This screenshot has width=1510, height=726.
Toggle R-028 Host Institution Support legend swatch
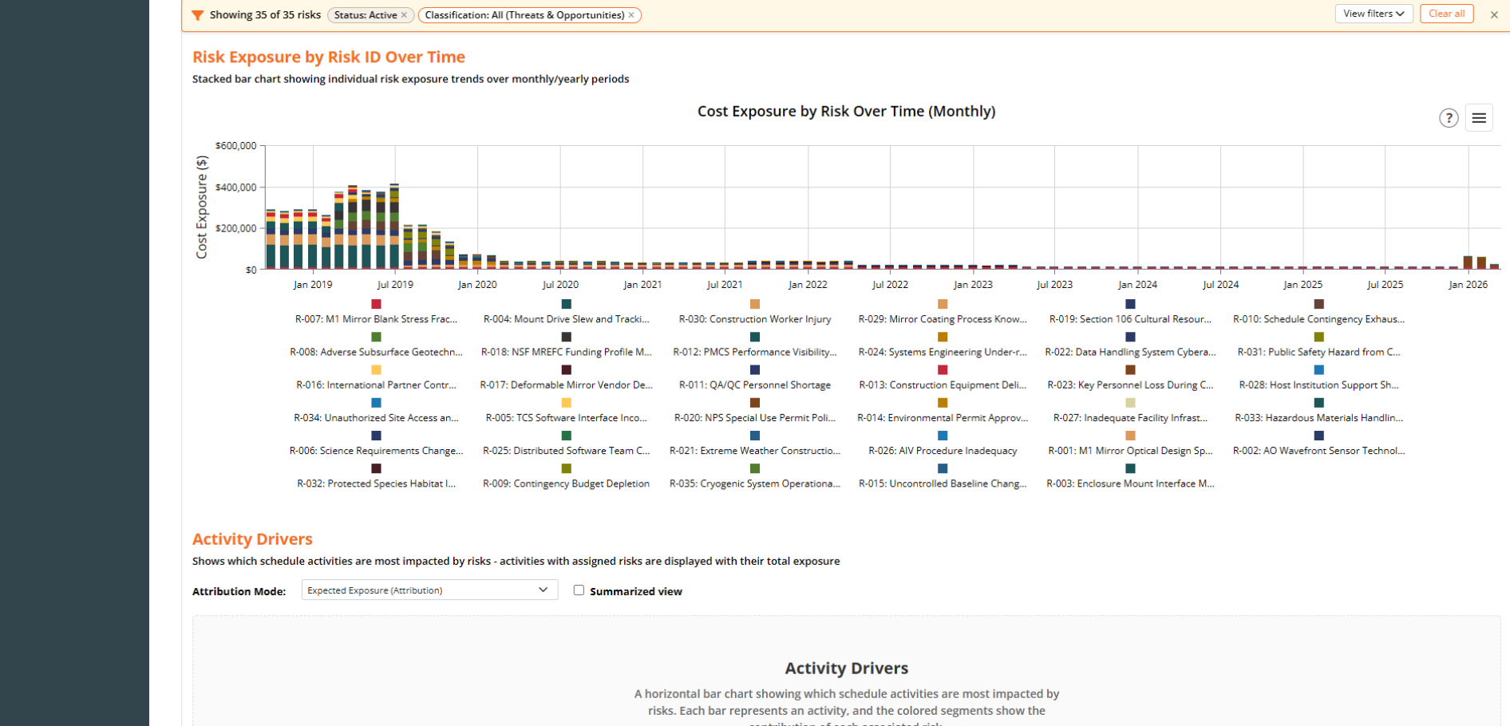1318,370
